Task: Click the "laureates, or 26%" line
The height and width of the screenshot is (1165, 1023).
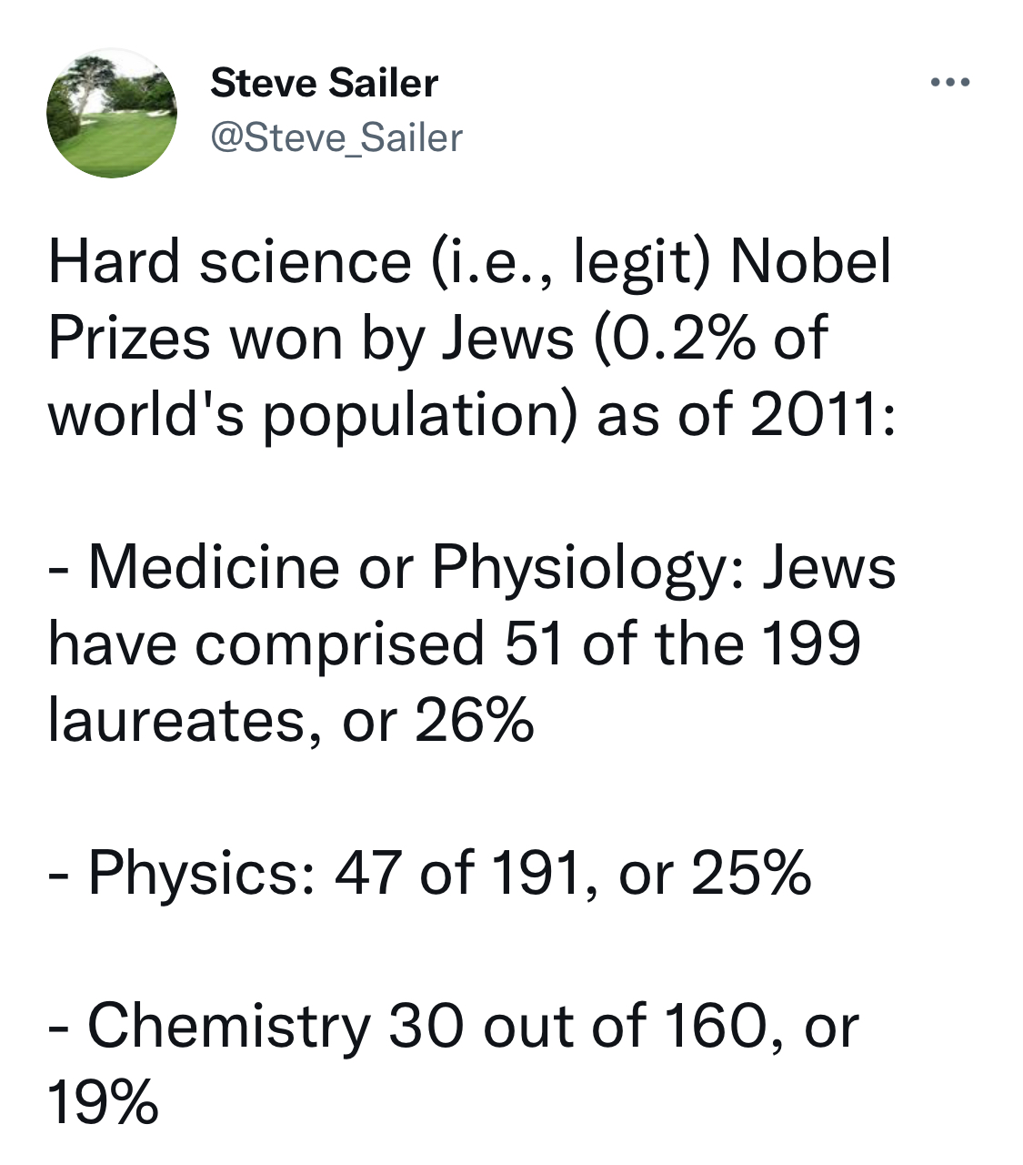Action: coord(291,721)
